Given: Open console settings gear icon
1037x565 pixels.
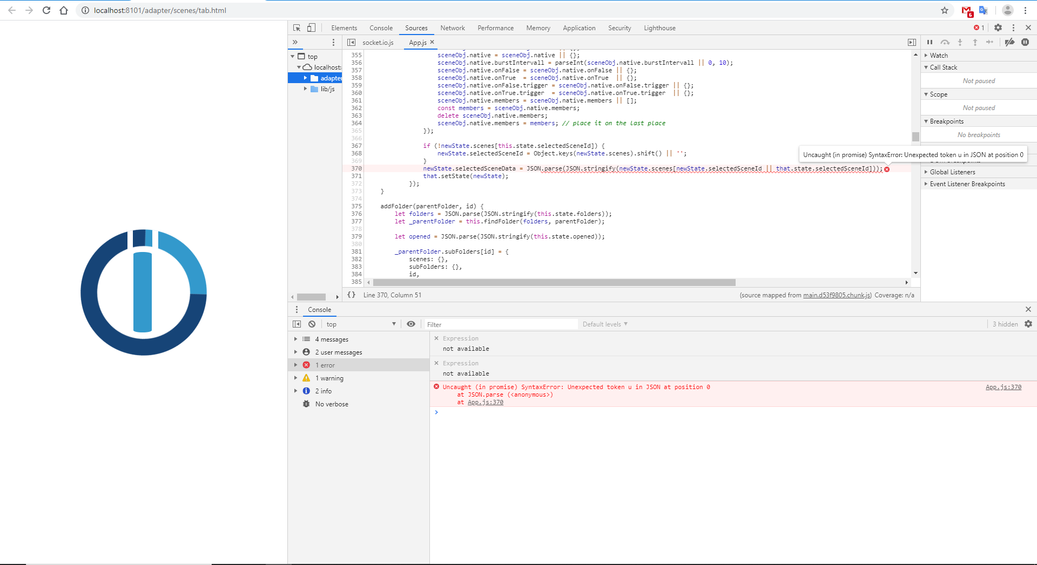Looking at the screenshot, I should coord(1028,324).
